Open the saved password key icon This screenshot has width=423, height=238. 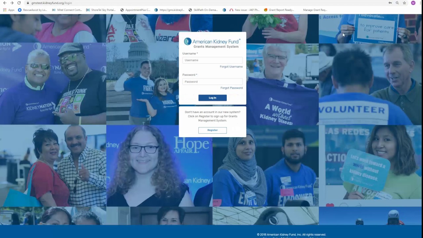390,3
